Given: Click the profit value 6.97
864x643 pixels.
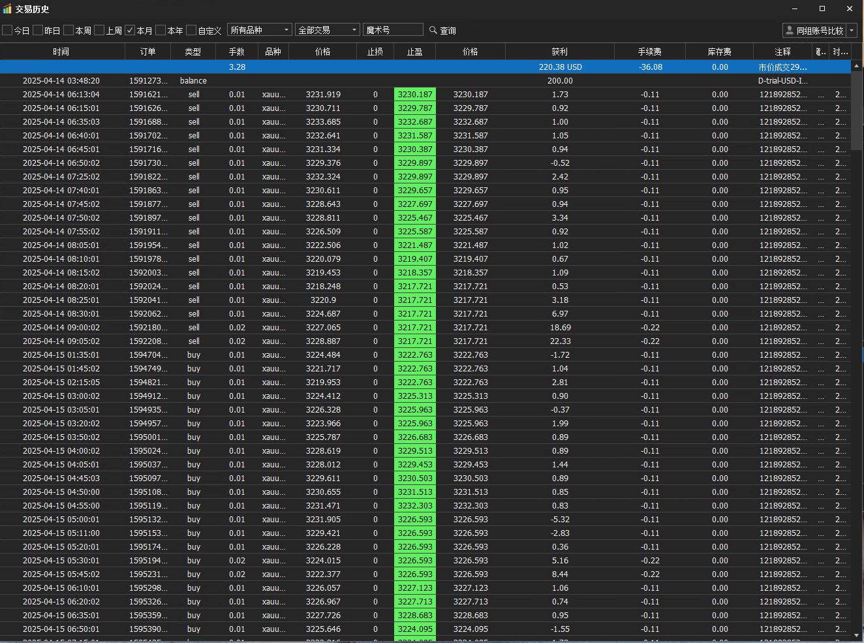Looking at the screenshot, I should tap(560, 314).
